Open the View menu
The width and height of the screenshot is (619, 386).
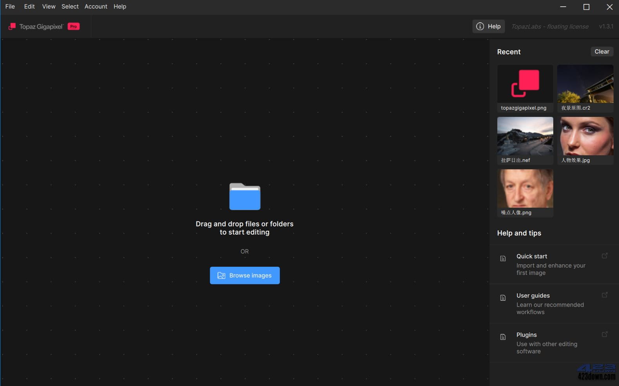(x=49, y=7)
